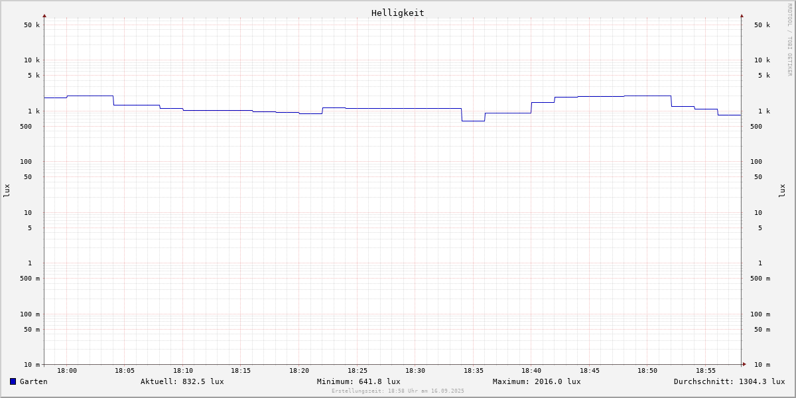Click the Durchschnitt: 1304.3 lux value
The height and width of the screenshot is (398, 796).
pyautogui.click(x=730, y=381)
